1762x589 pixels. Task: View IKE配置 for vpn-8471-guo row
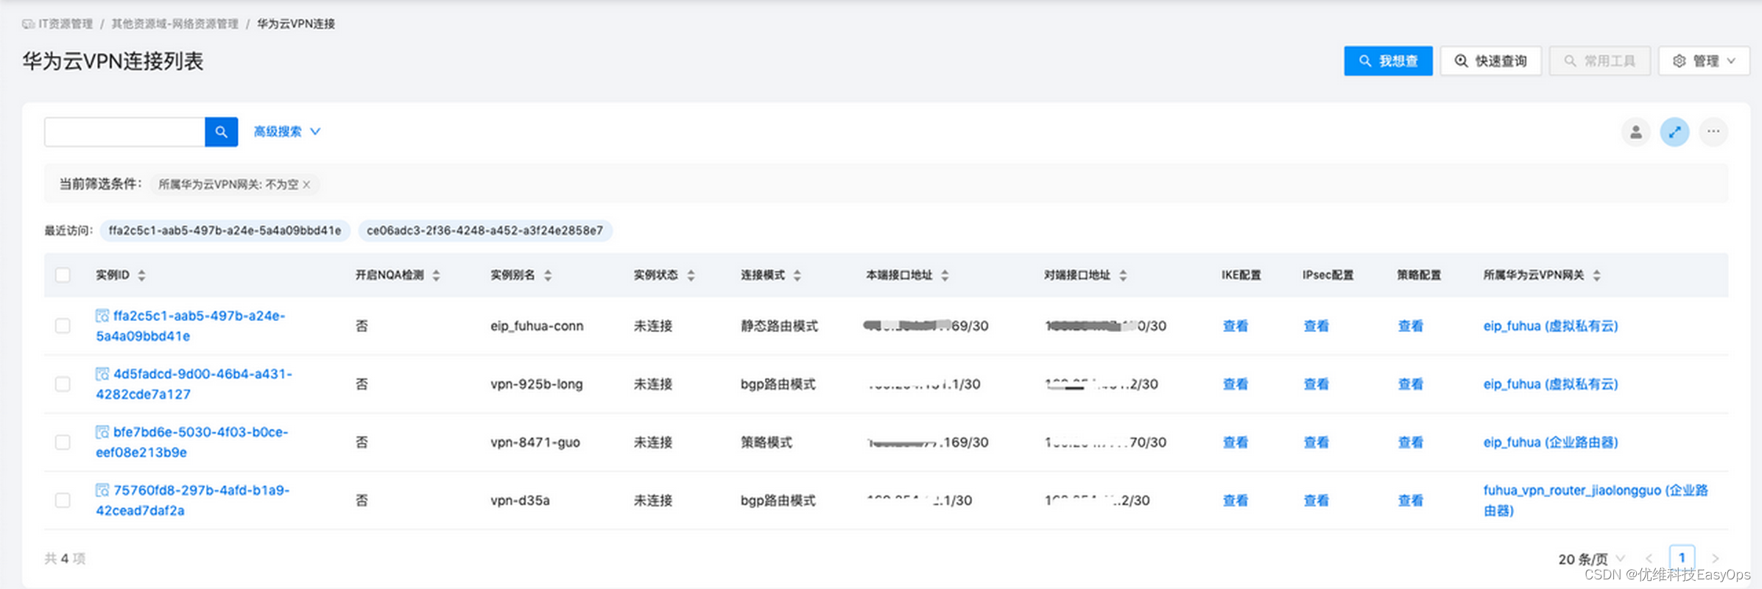[1236, 442]
